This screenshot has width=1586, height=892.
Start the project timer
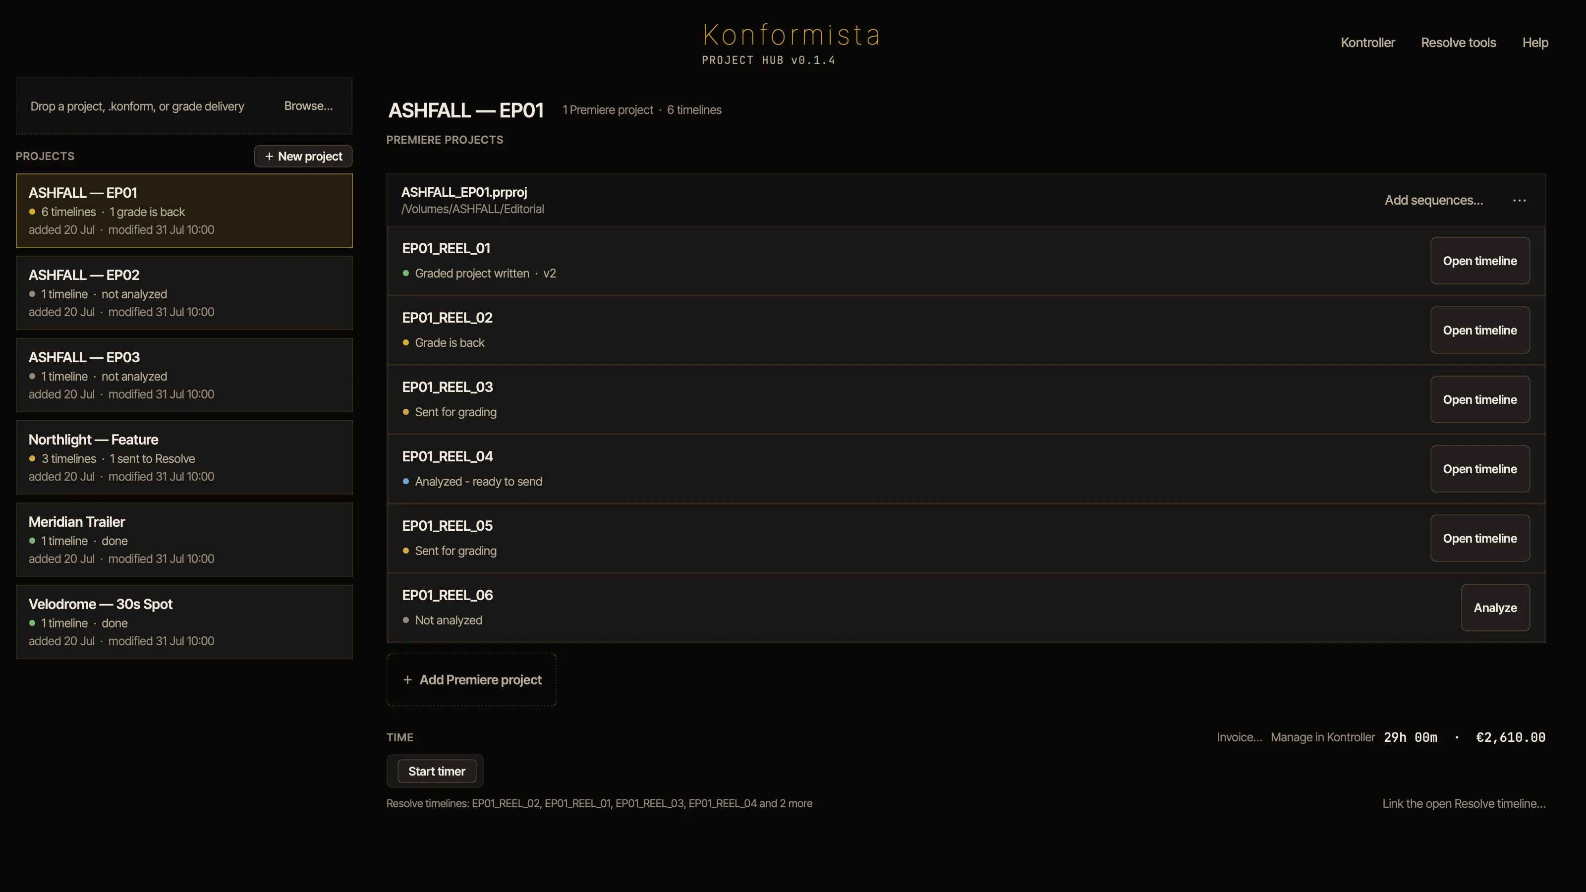coord(437,772)
